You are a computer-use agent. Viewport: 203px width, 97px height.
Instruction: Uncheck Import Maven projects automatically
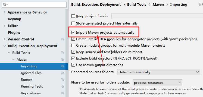(x=73, y=33)
